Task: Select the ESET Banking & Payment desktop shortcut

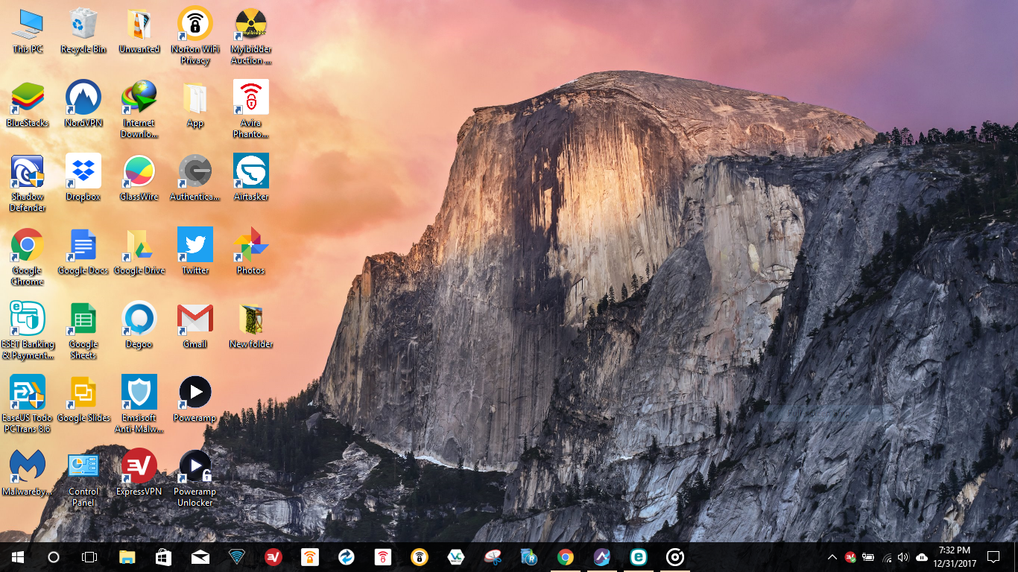Action: (28, 331)
